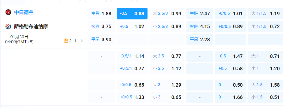The width and height of the screenshot is (284, 108).
Task: Choose -0.5/1 handicap at 1.14
Action: [132, 56]
